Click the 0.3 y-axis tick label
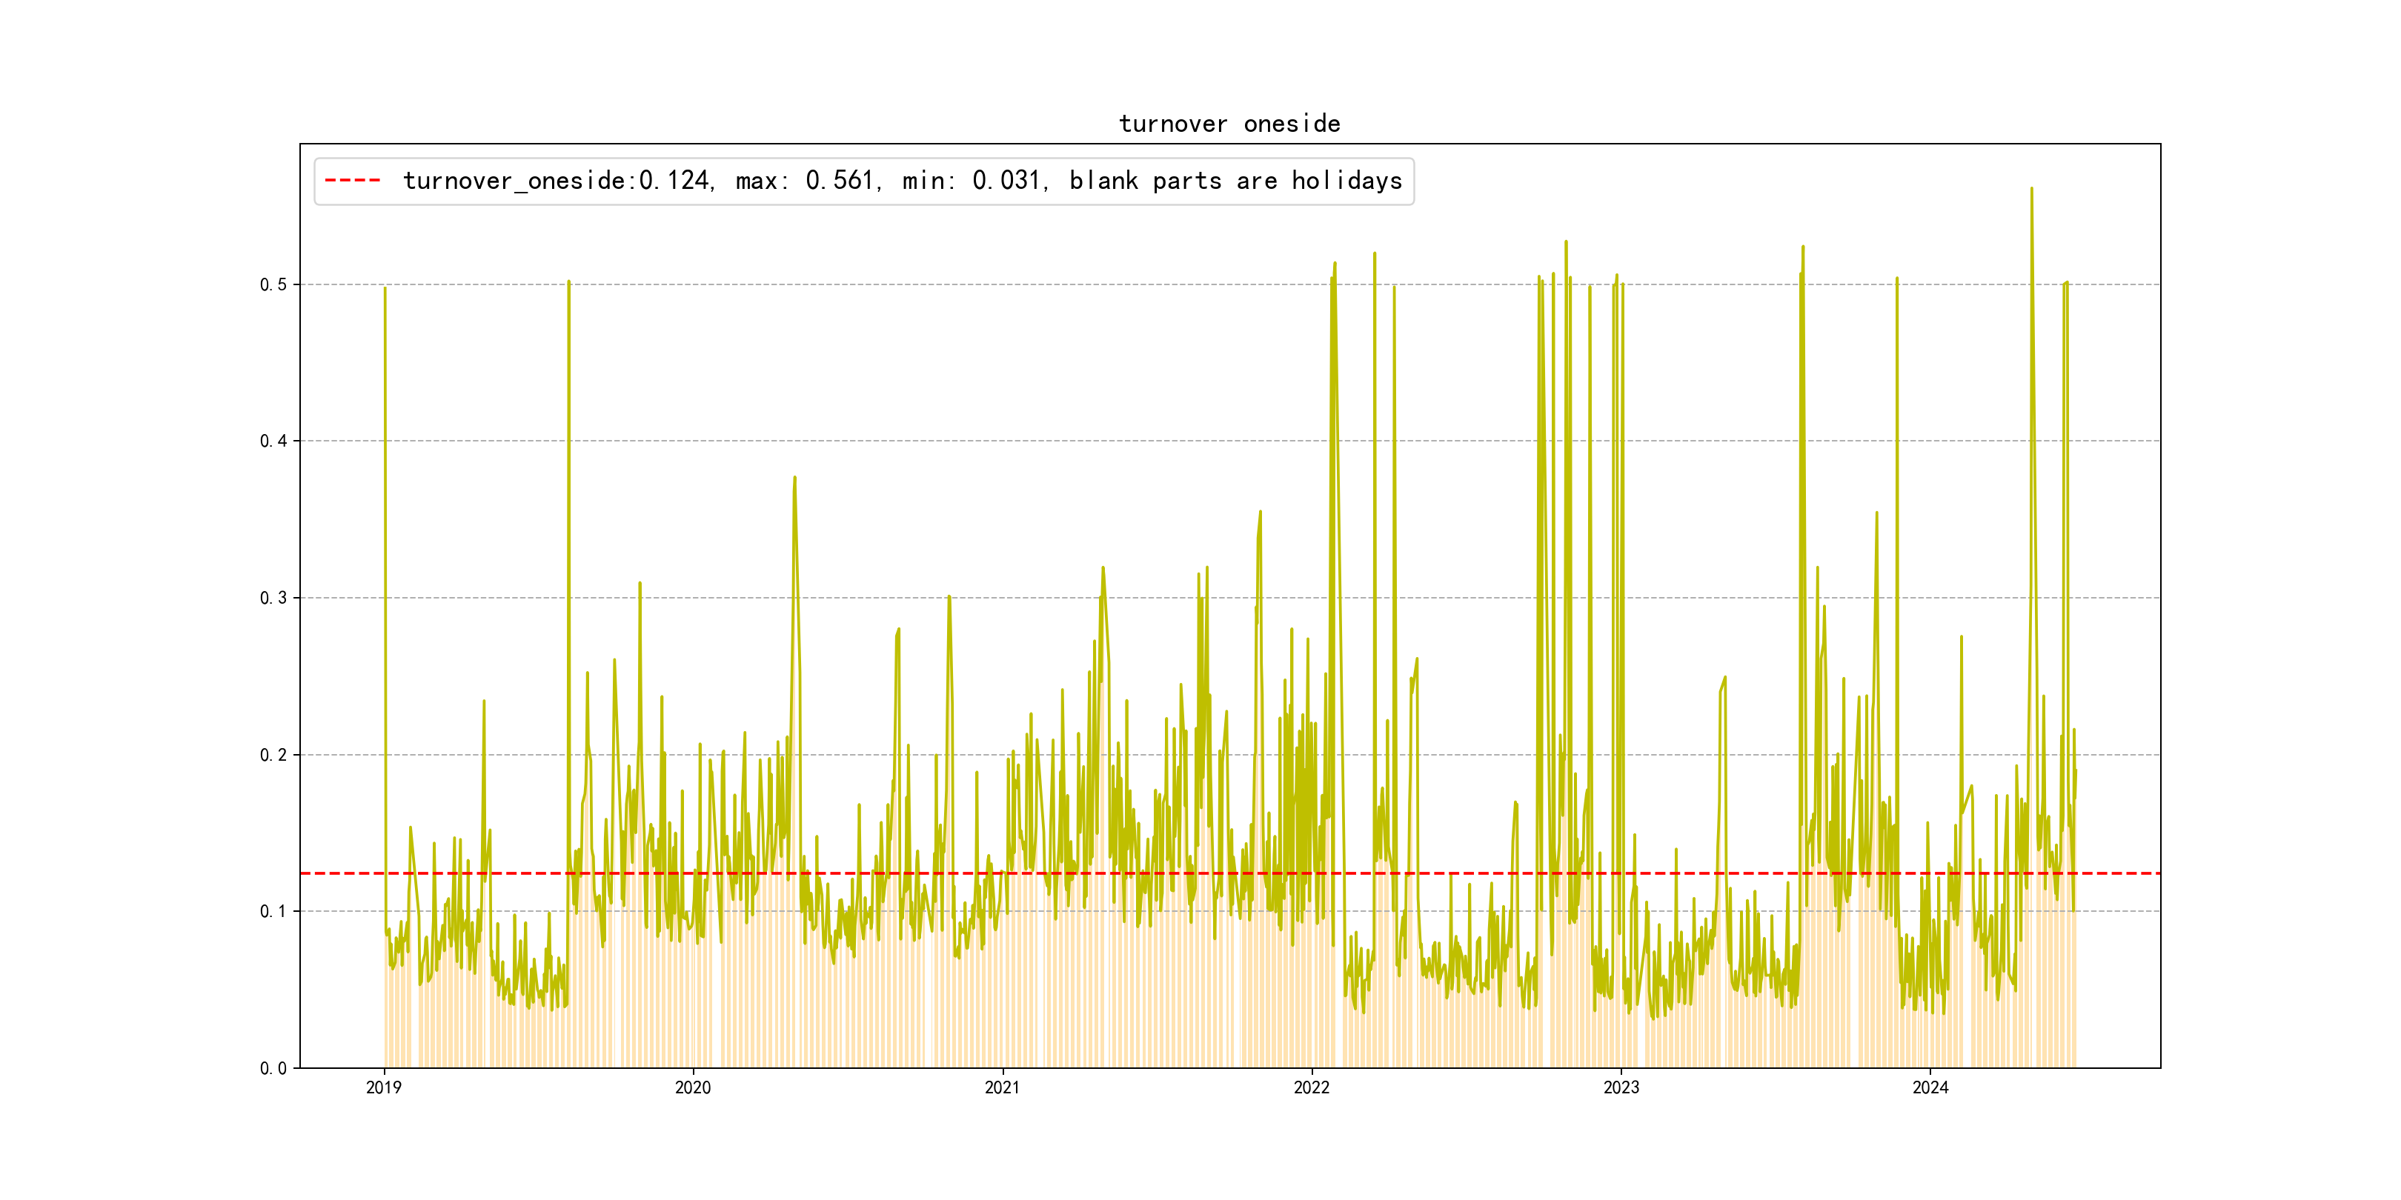The height and width of the screenshot is (1200, 2401). tap(273, 598)
